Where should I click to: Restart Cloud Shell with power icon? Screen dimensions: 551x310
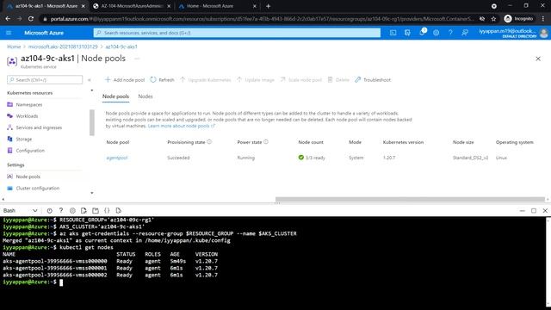click(50, 210)
